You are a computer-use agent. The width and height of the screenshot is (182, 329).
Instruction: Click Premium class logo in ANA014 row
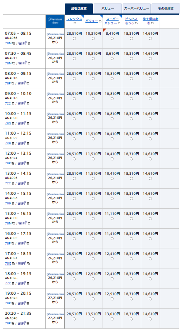pyautogui.click(x=55, y=54)
